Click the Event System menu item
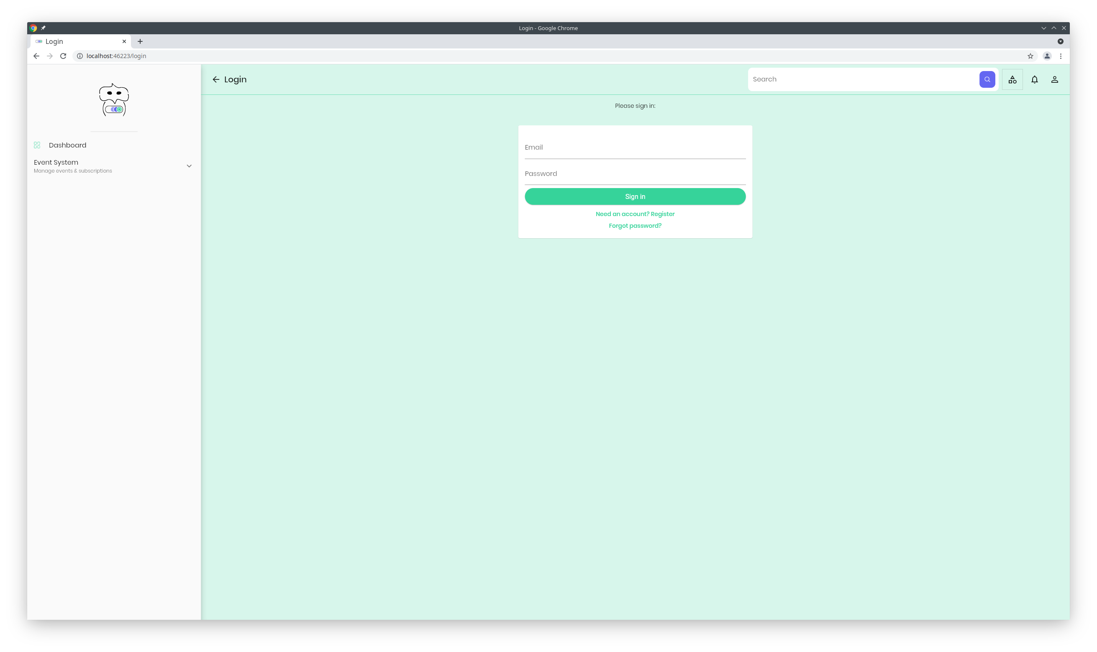 coord(113,166)
